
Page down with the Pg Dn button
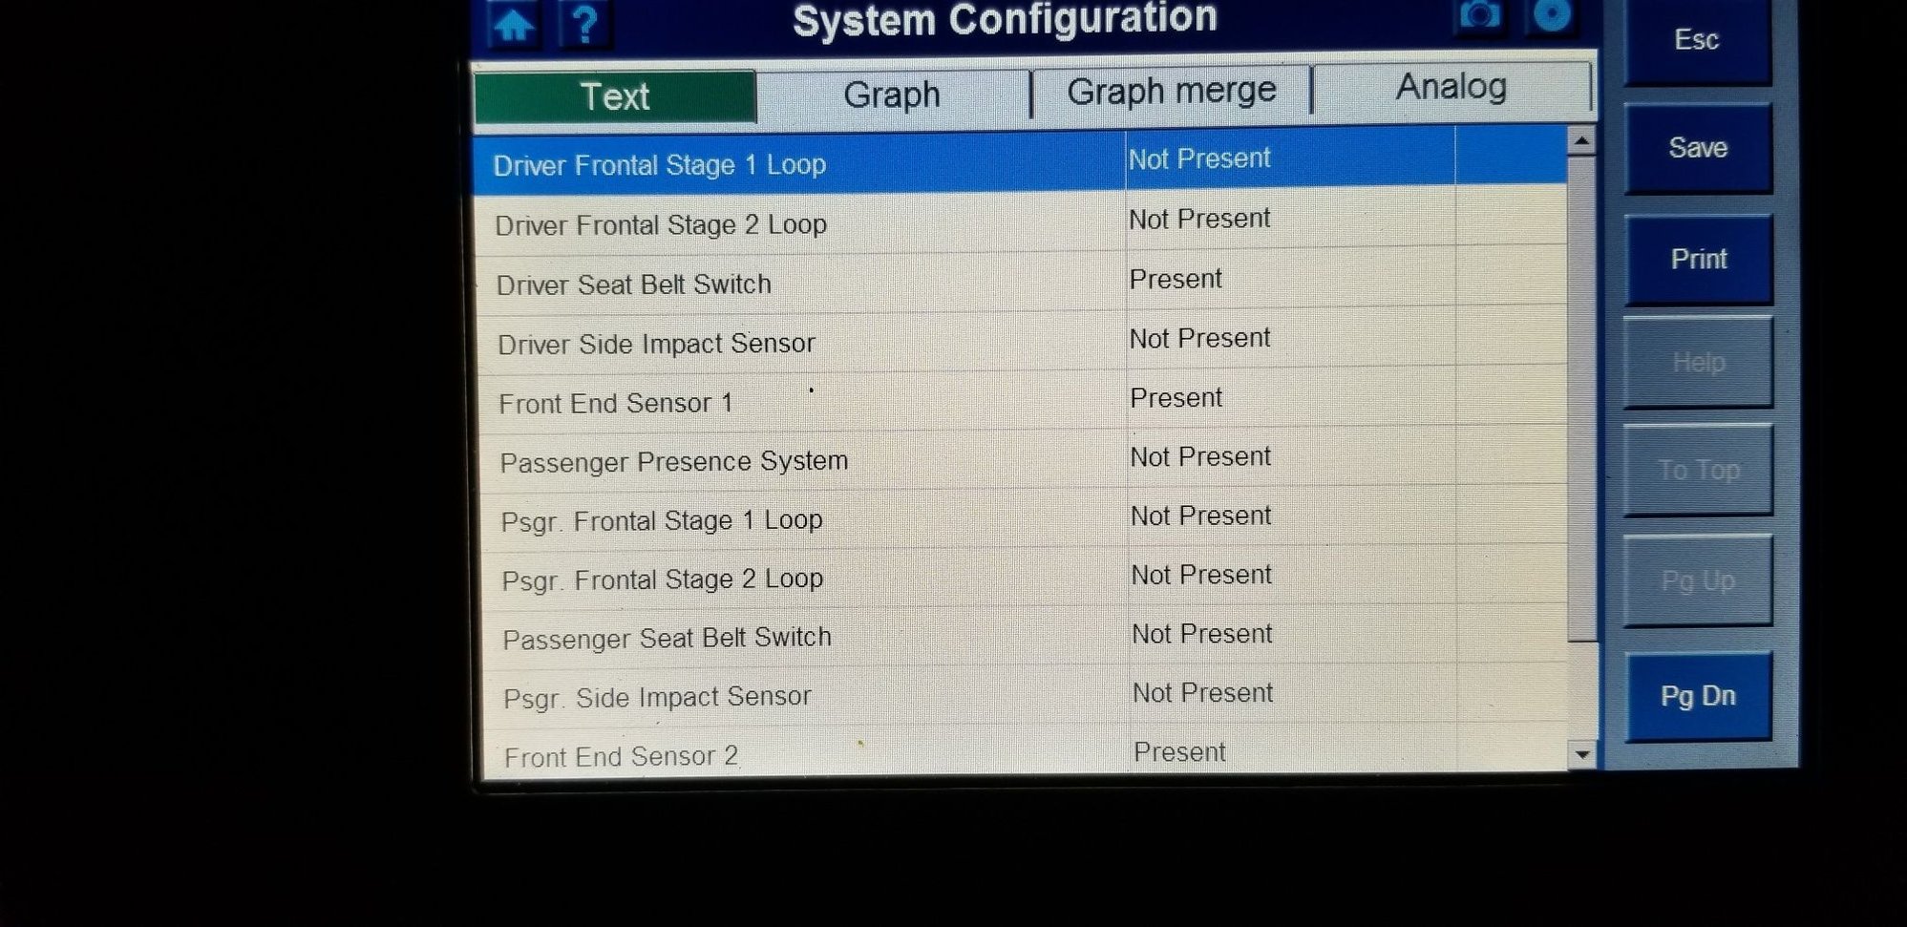[1698, 696]
